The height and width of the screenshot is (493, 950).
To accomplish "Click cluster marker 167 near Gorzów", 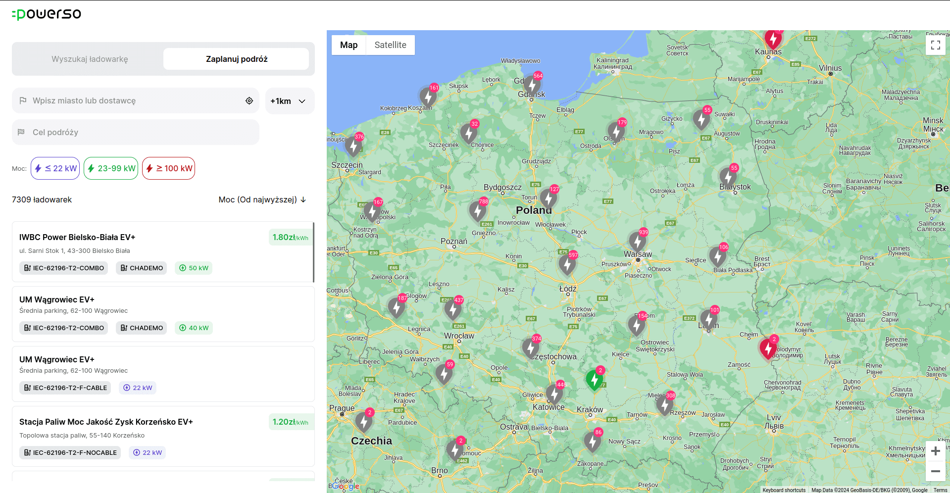I will [372, 211].
